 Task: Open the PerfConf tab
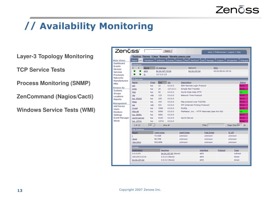pos(195,60)
